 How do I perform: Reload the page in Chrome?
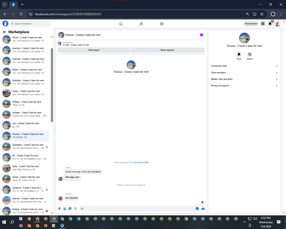21,14
